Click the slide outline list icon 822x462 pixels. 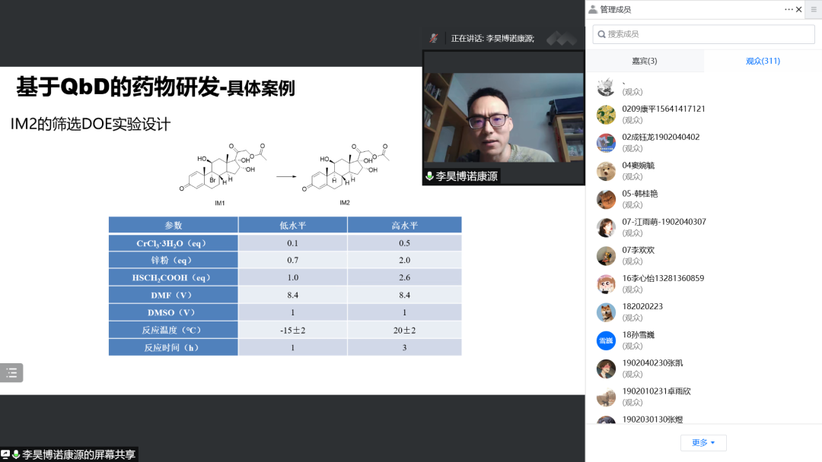click(x=11, y=372)
